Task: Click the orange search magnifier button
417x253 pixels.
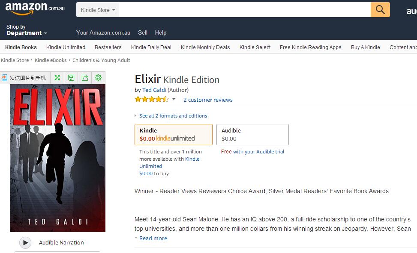Action: pyautogui.click(x=380, y=10)
